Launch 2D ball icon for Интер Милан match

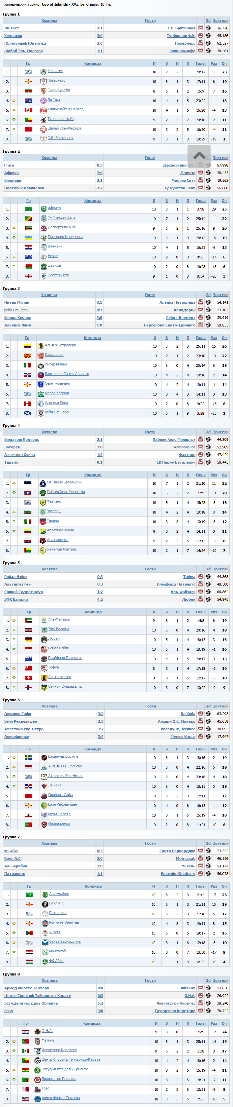coord(208,303)
